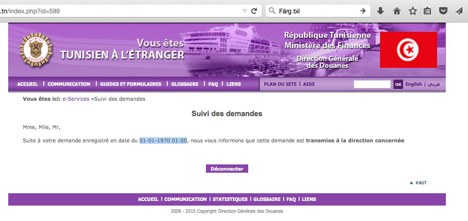The width and height of the screenshot is (468, 221).
Task: Open GUIDES ET FORMULAIRES menu
Action: [131, 84]
